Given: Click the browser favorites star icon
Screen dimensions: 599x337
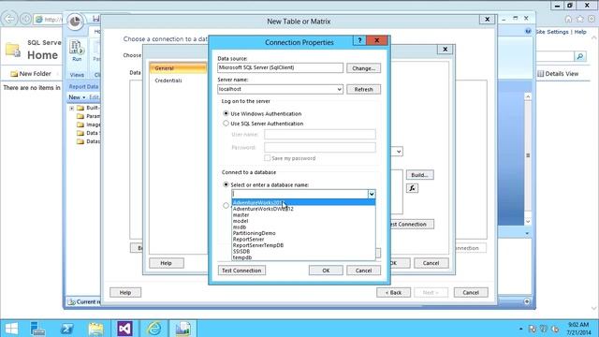Looking at the screenshot, I should point(580,19).
